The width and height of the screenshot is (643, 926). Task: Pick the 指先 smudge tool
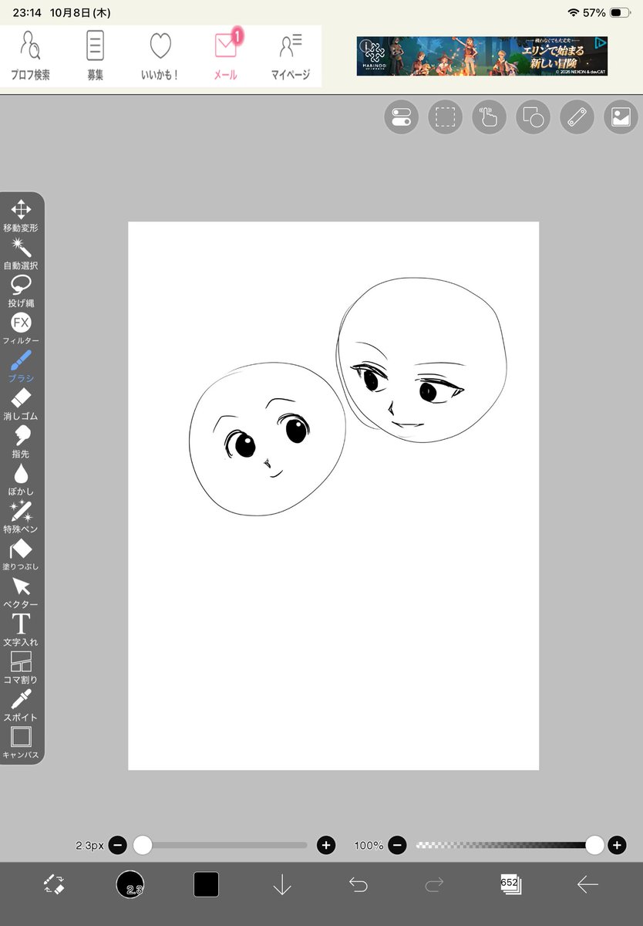pyautogui.click(x=21, y=441)
